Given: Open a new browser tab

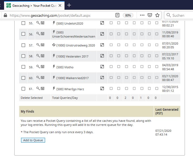Looking at the screenshot, I should [69, 5].
